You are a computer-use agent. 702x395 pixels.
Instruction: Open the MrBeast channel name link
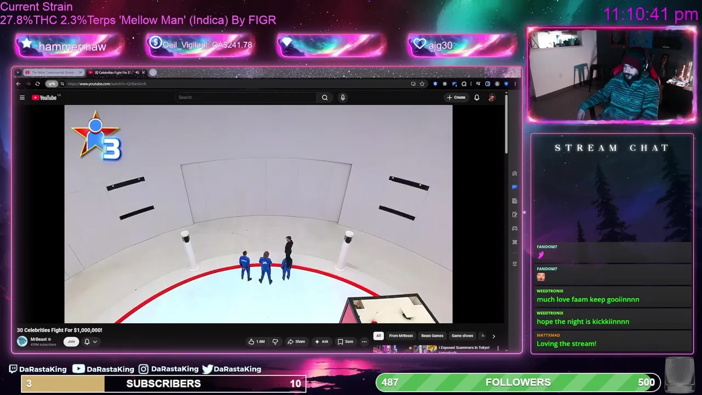point(38,339)
